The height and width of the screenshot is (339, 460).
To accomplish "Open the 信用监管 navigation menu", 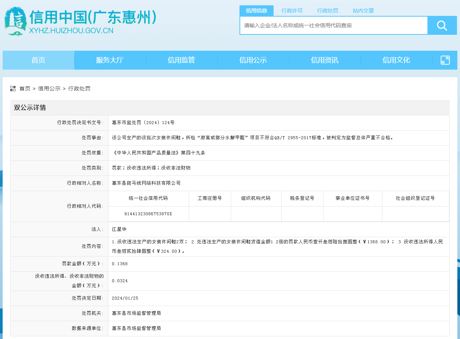I will [181, 60].
